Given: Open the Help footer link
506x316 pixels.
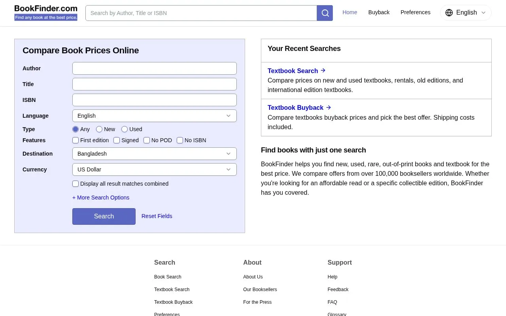Looking at the screenshot, I should click(x=332, y=277).
